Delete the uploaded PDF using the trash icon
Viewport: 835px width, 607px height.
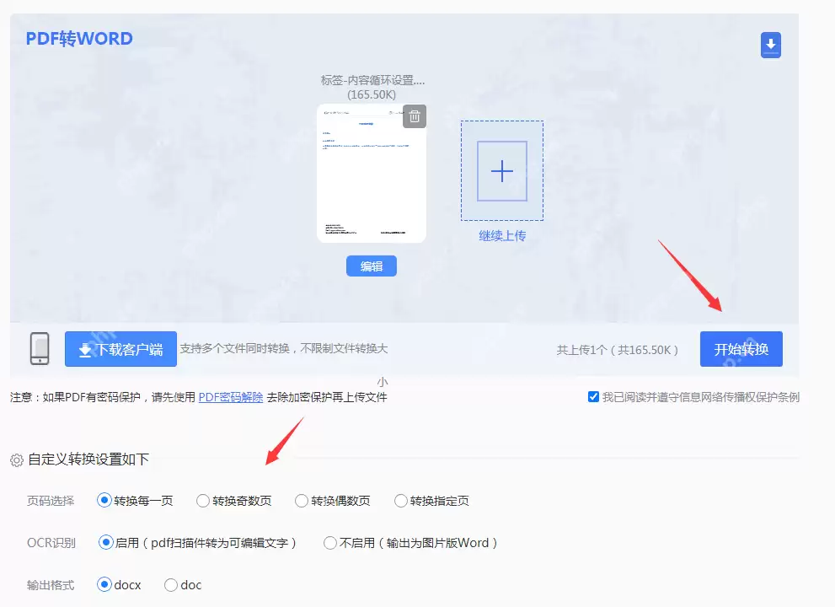coord(414,116)
